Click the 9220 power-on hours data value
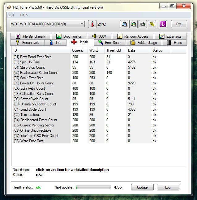 132,83
